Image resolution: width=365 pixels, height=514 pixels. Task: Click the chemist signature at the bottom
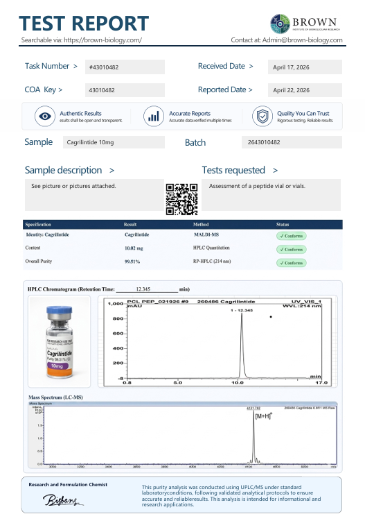pyautogui.click(x=62, y=500)
